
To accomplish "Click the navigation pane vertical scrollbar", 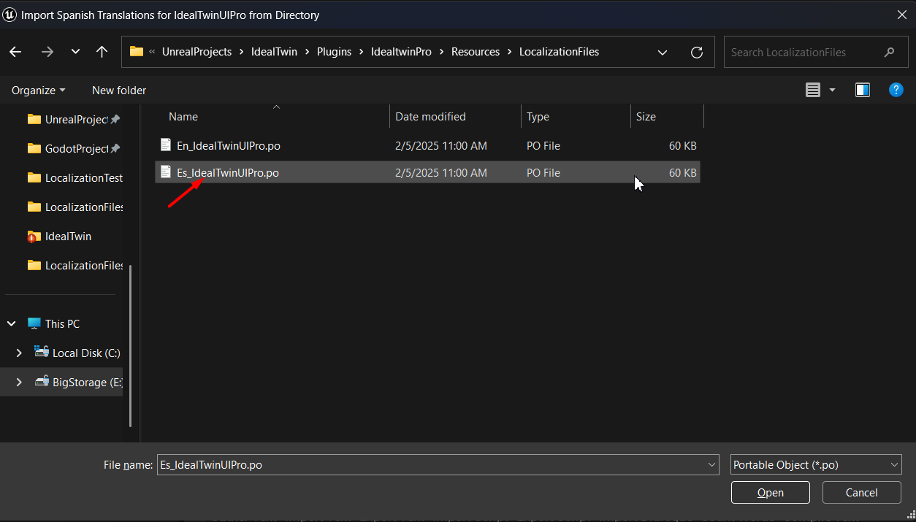I will pyautogui.click(x=131, y=343).
